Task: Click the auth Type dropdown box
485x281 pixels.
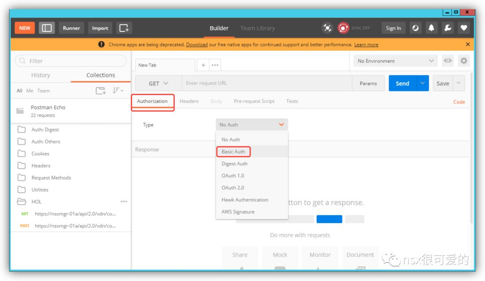Action: coord(252,125)
